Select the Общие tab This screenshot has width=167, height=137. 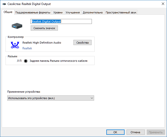point(8,12)
